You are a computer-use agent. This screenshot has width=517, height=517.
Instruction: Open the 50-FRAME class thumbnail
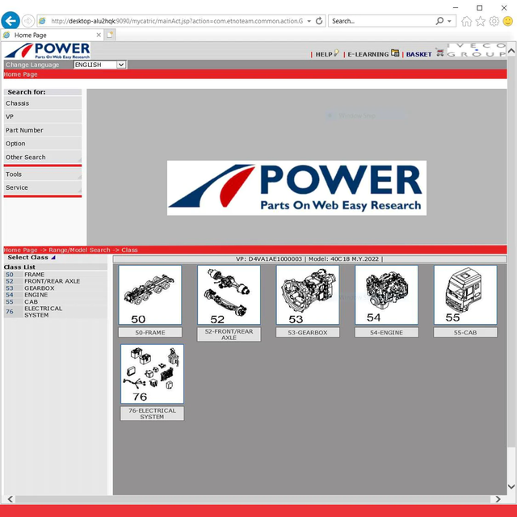click(x=150, y=296)
